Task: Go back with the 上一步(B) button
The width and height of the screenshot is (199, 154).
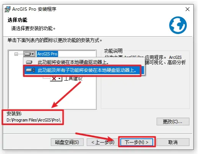Action: pos(103,142)
